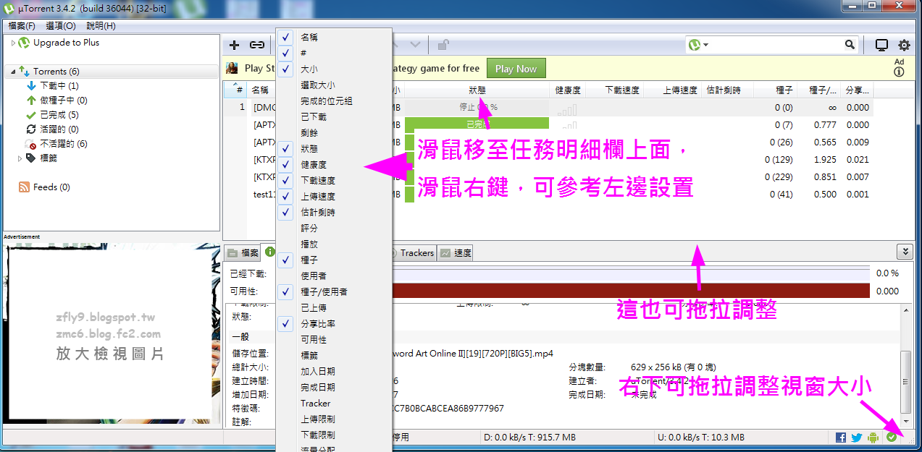Switch to the 速度 tab
The height and width of the screenshot is (452, 922).
point(456,253)
